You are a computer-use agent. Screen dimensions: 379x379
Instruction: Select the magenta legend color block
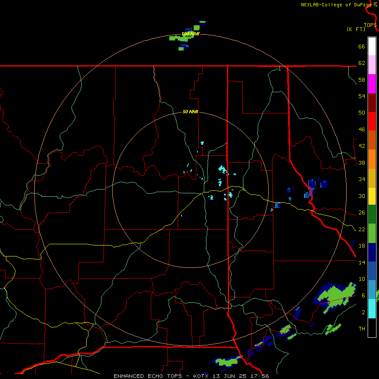click(372, 84)
